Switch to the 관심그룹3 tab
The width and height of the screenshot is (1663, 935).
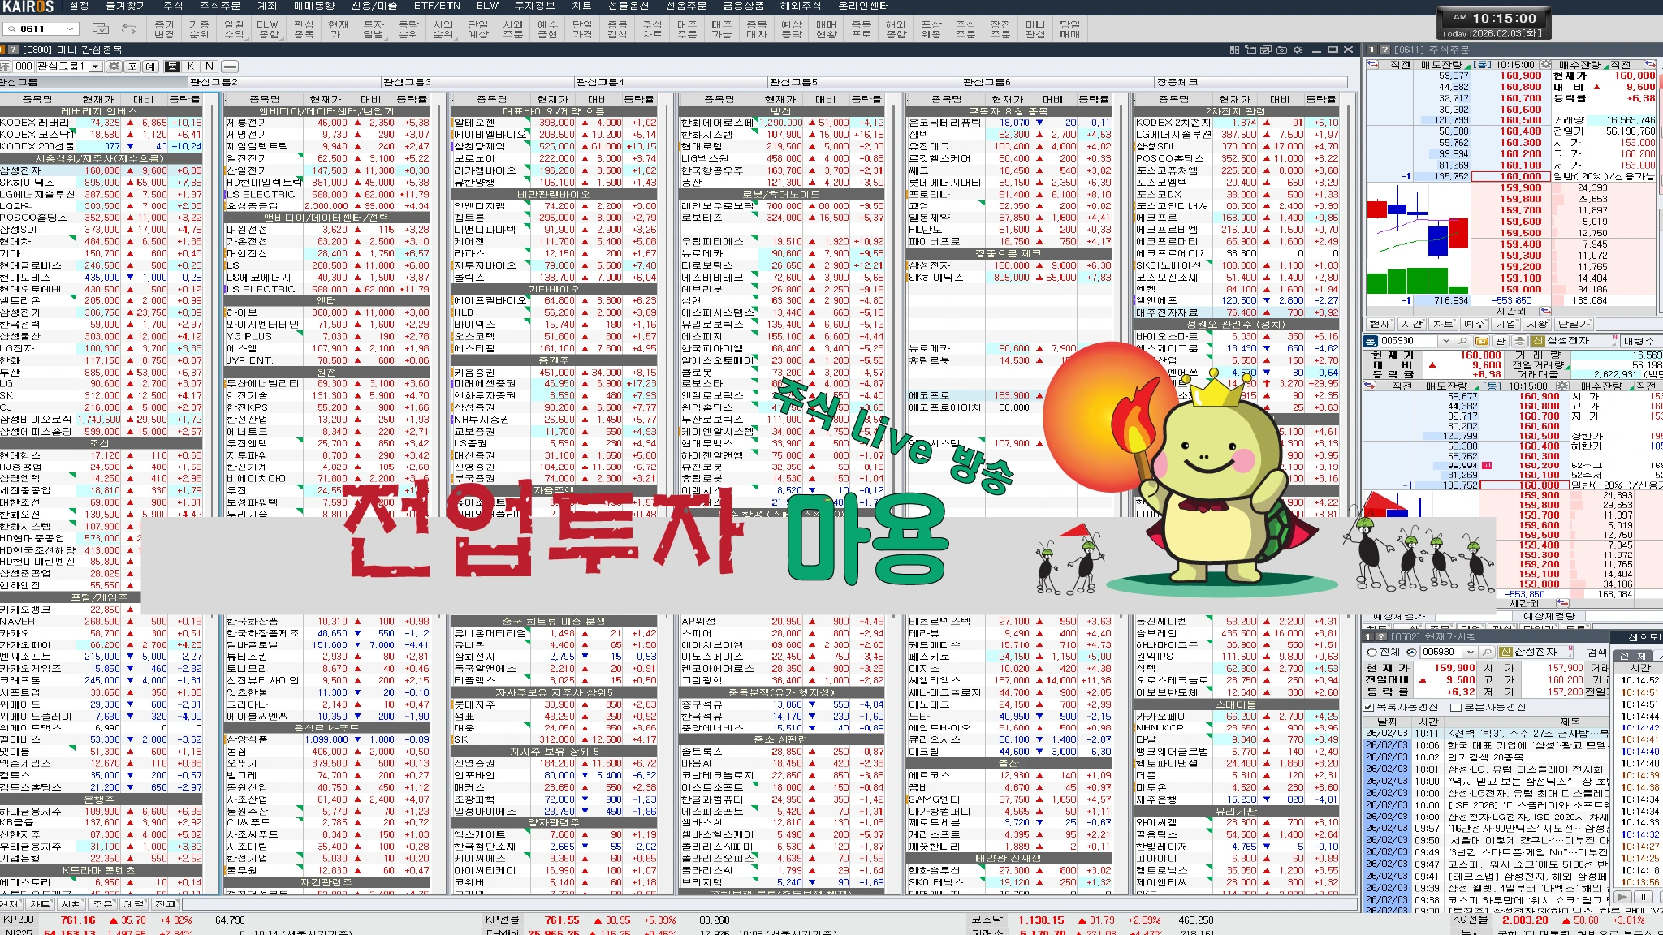coord(406,82)
